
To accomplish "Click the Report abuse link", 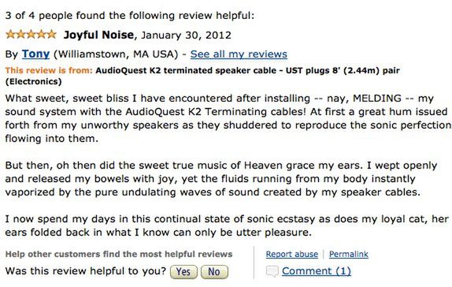I will pyautogui.click(x=291, y=254).
